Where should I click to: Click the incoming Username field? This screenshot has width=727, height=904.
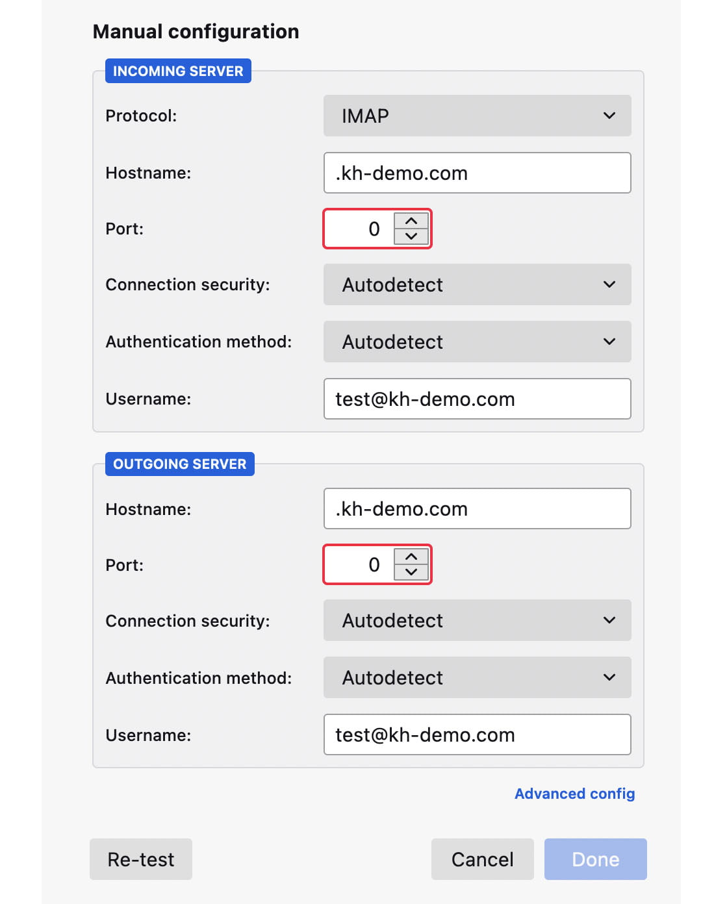click(x=477, y=399)
